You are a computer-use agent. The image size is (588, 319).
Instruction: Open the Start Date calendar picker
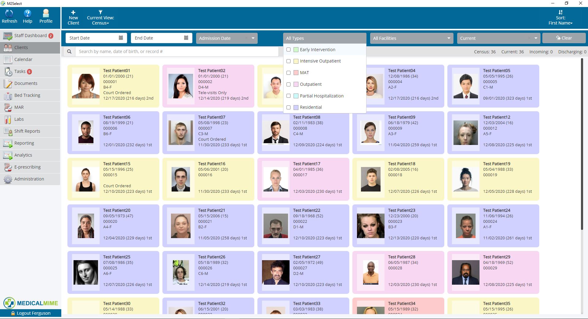point(121,37)
